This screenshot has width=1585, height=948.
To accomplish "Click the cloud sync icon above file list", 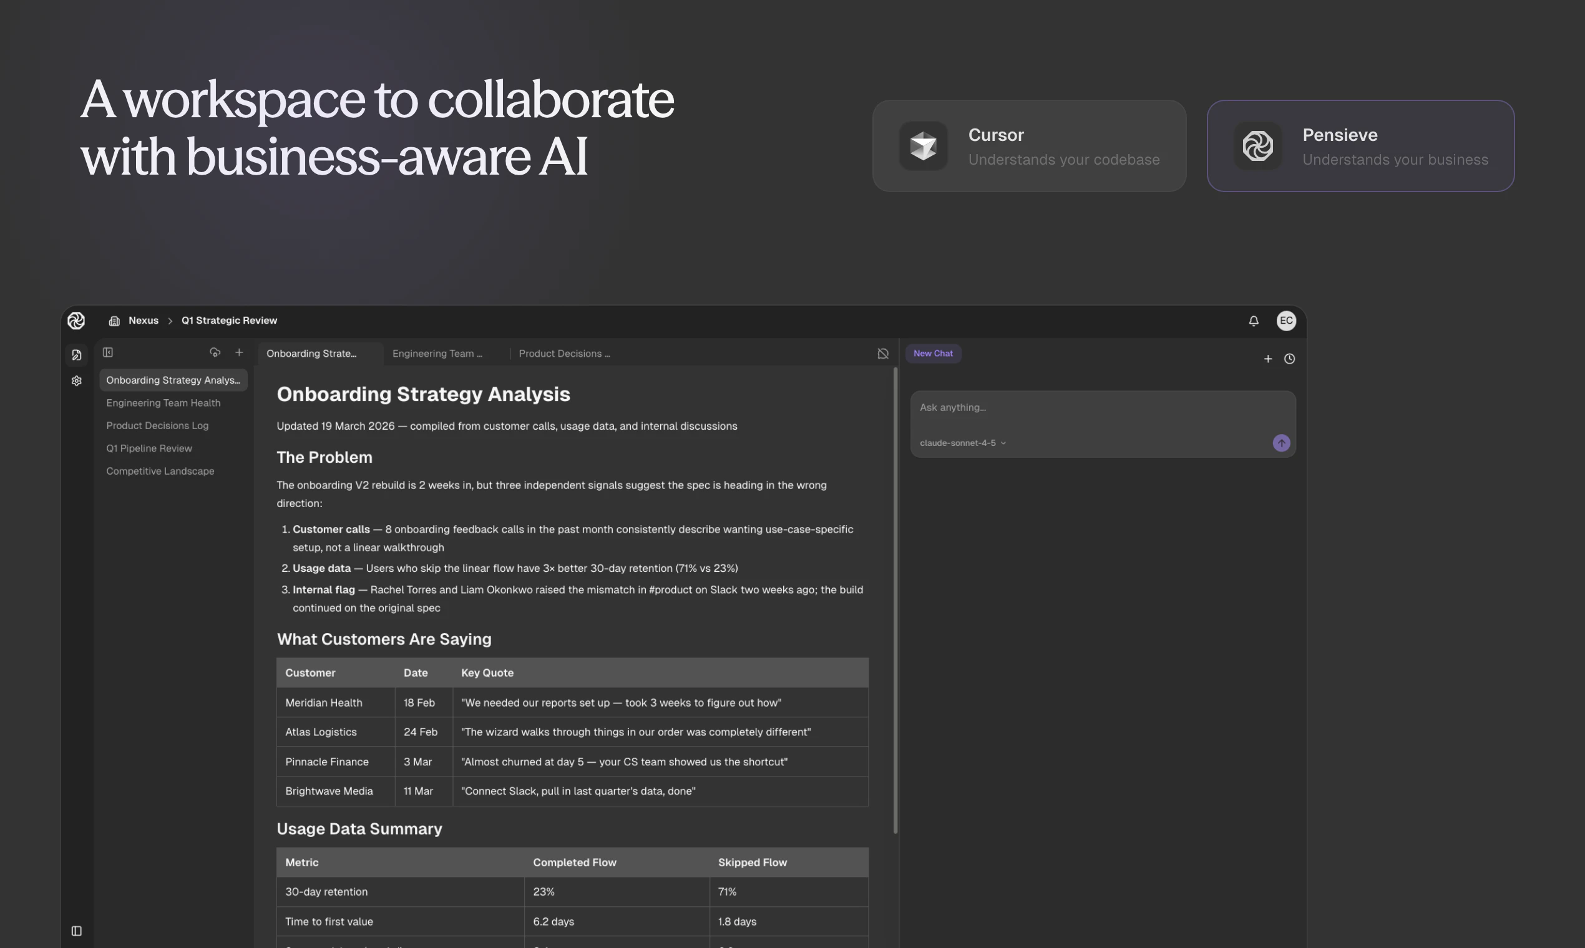I will coord(215,352).
